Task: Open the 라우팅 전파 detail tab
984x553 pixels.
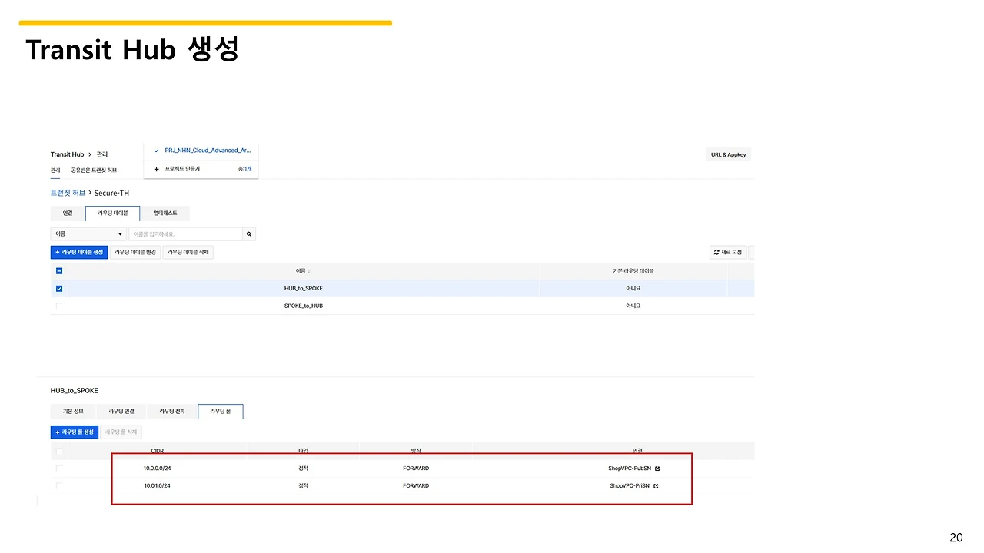Action: [172, 412]
